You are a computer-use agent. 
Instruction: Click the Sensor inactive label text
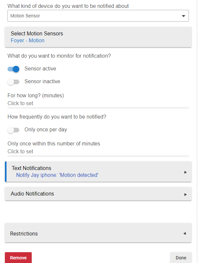click(42, 82)
